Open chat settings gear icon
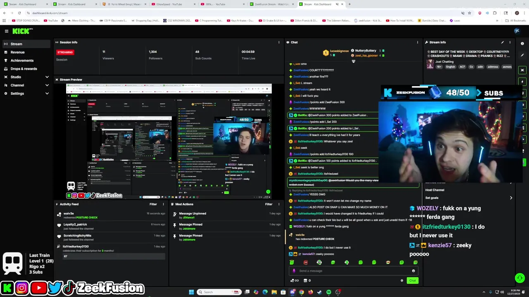This screenshot has height=297, width=529. 402,280
